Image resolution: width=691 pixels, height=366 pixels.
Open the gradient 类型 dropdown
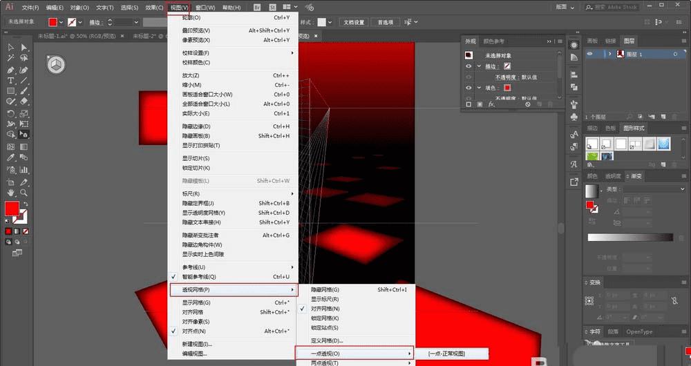coord(654,189)
